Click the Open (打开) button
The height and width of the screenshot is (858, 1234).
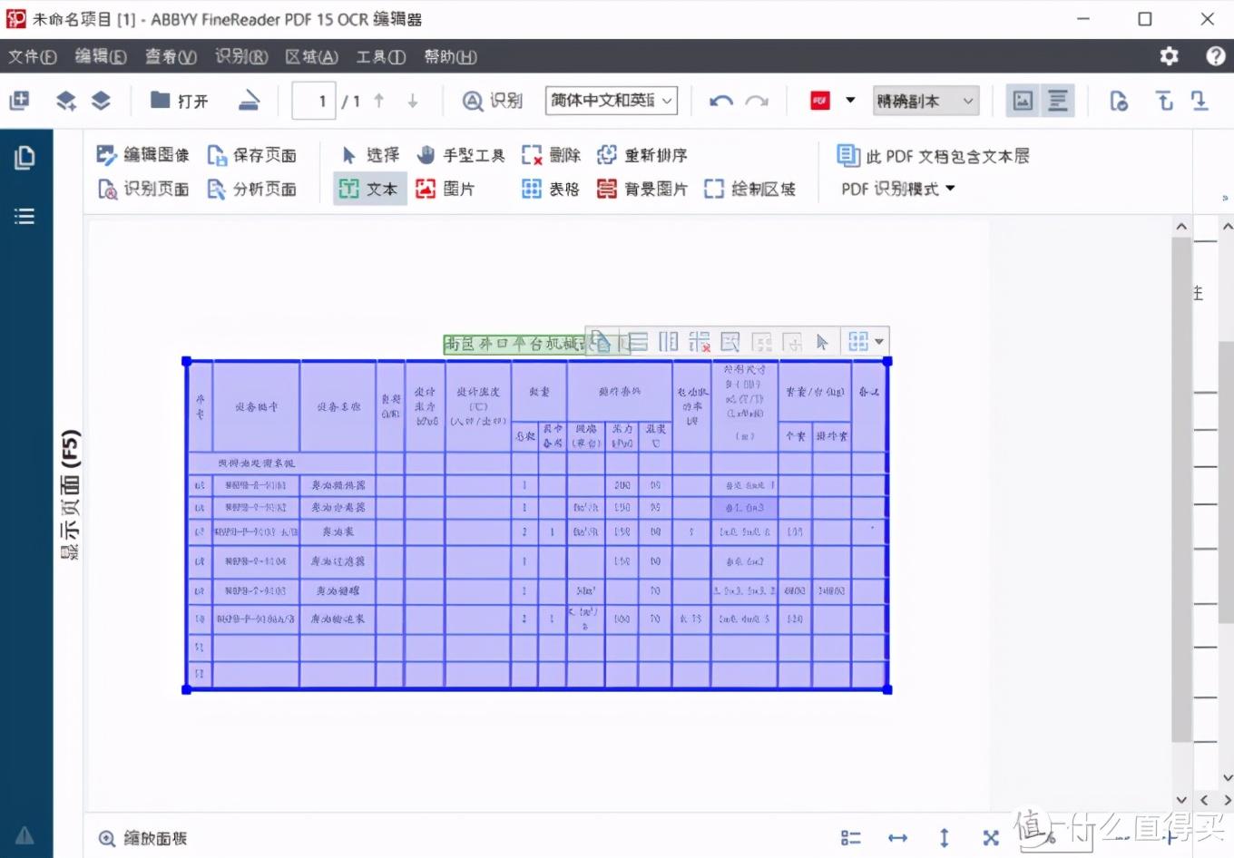[180, 101]
